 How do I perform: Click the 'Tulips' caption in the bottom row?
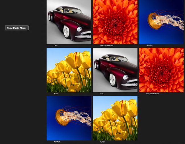pyautogui.click(x=102, y=142)
